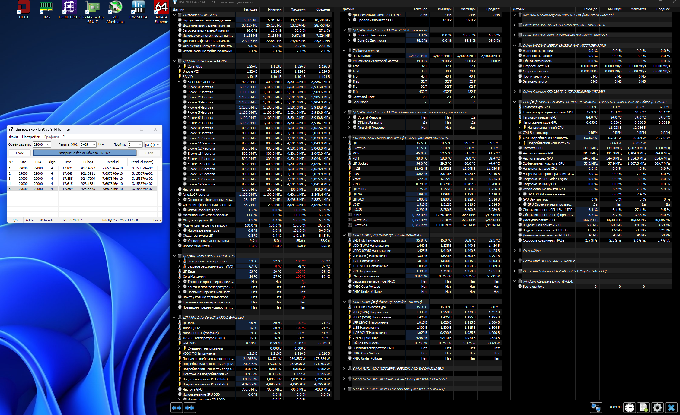Click the collapse columns arrows icon
The image size is (680, 415).
(190, 408)
